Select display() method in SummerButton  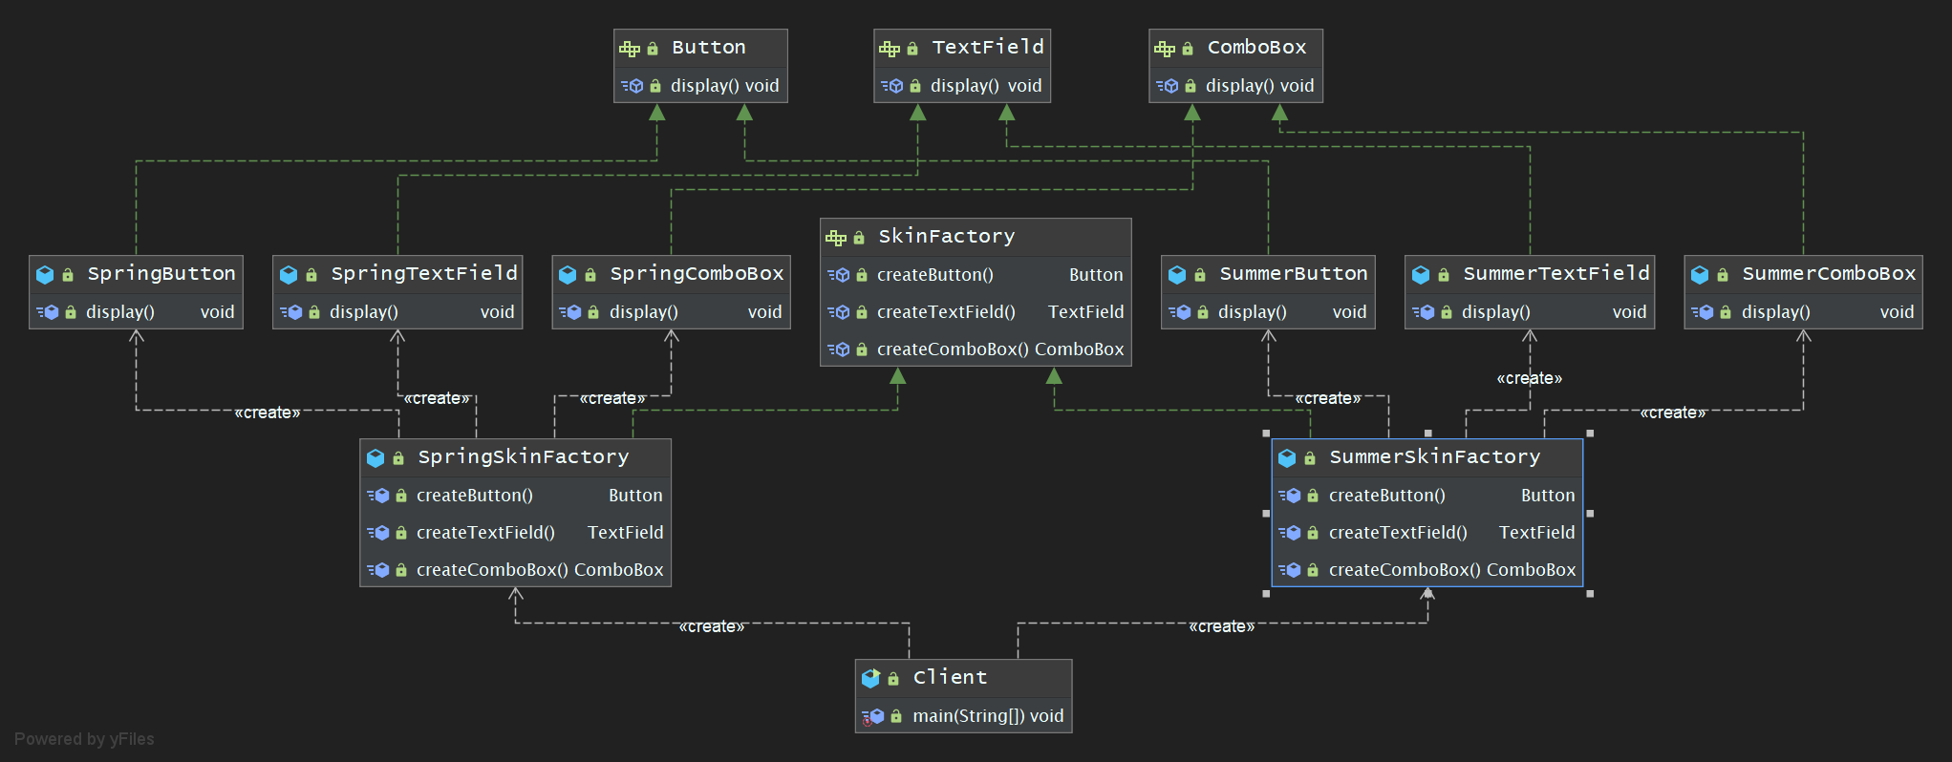(1252, 312)
